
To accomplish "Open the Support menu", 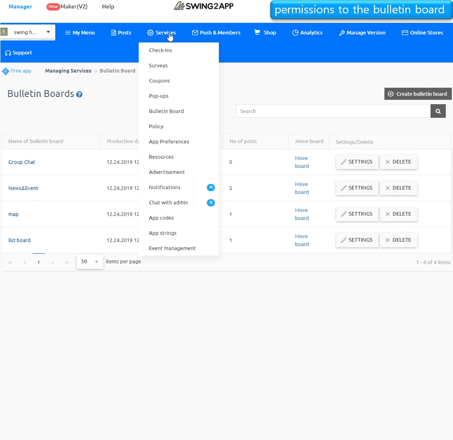I will (x=19, y=53).
